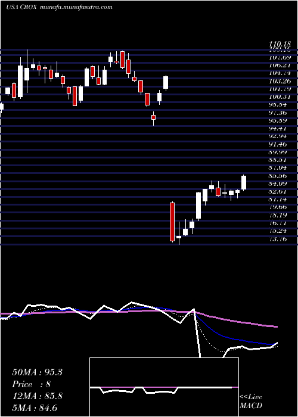Click the '5MA : 84.6' readout

[35, 407]
